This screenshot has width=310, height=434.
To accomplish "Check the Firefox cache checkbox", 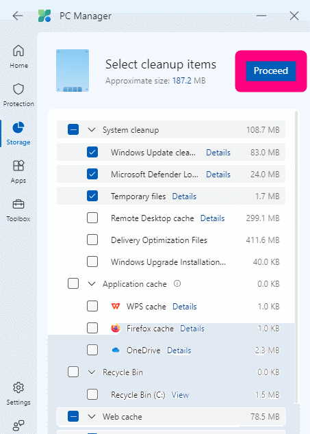I will [x=92, y=328].
